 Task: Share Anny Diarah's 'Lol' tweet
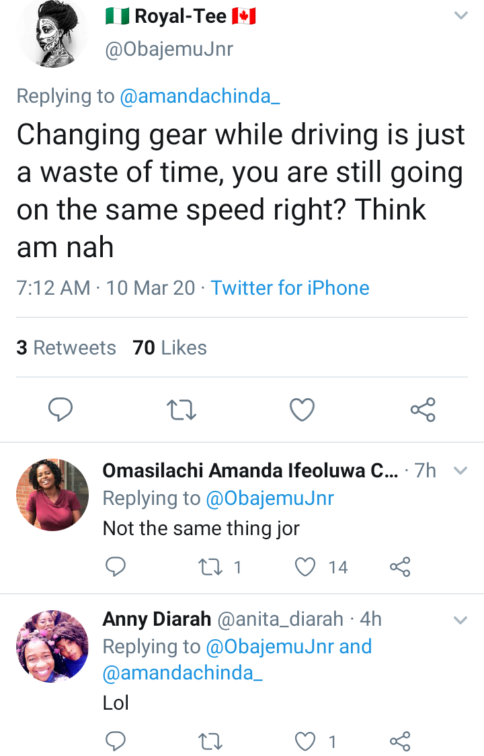click(x=400, y=741)
